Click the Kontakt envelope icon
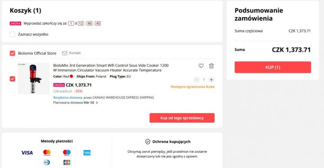 (x=65, y=53)
